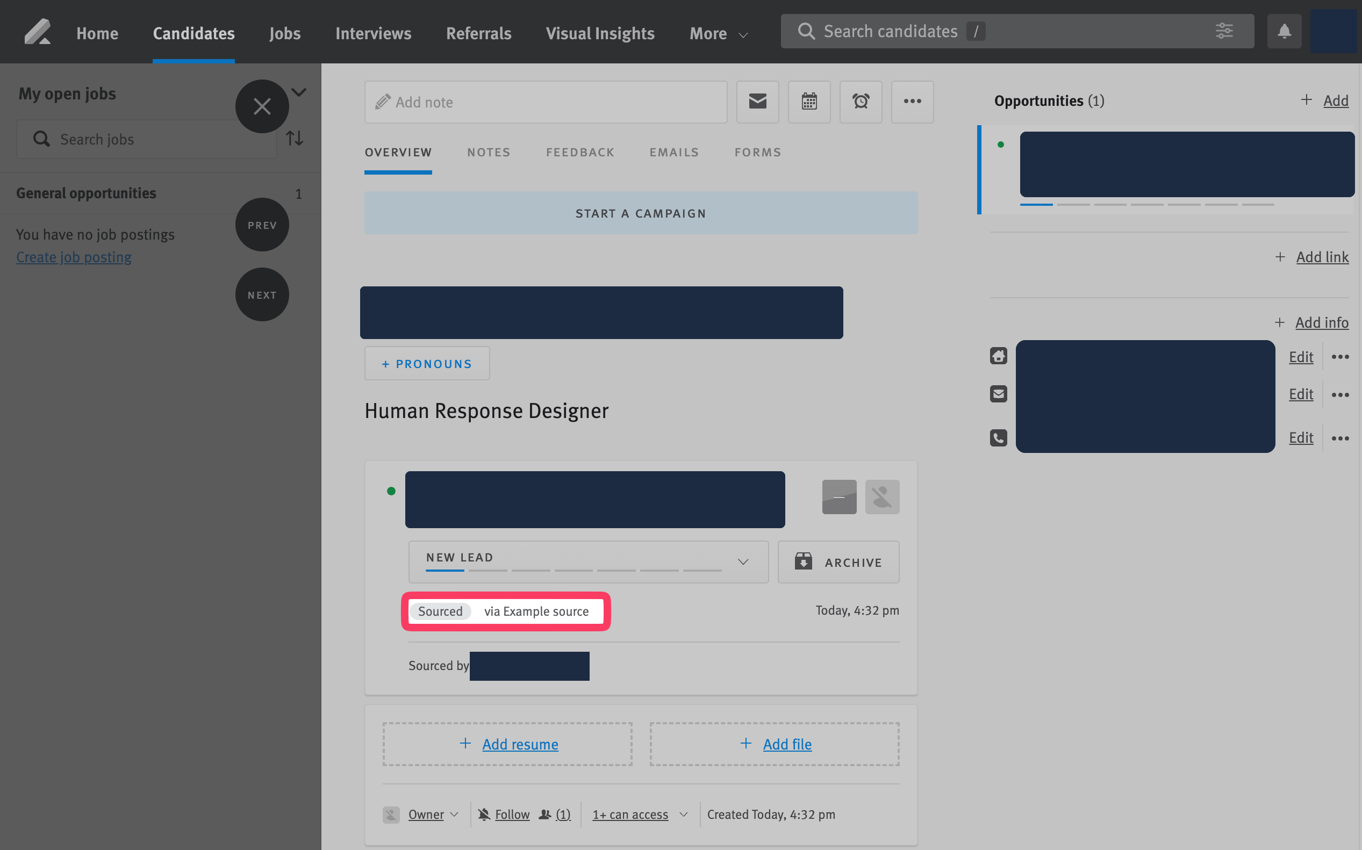Screen dimensions: 1362x850
Task: Open search filter sliders icon
Action: tap(1224, 32)
